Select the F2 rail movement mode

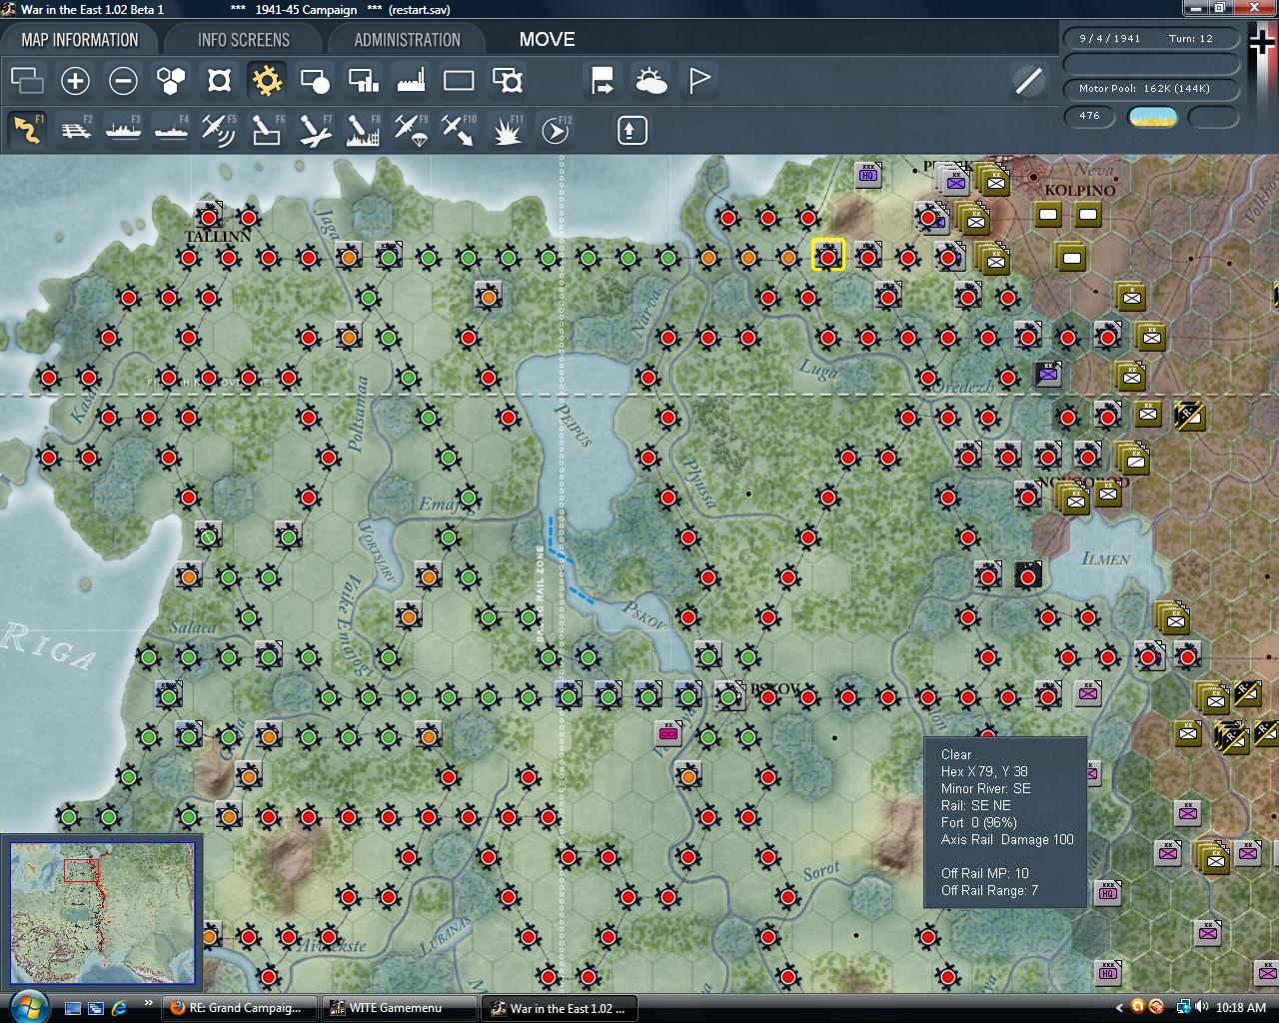pos(75,130)
